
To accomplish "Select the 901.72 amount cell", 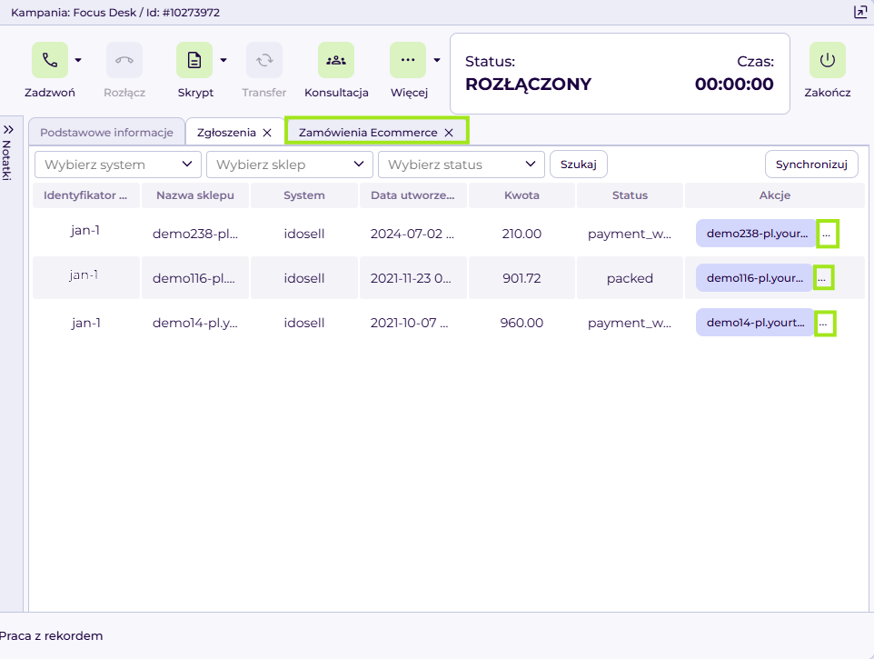I will click(521, 278).
